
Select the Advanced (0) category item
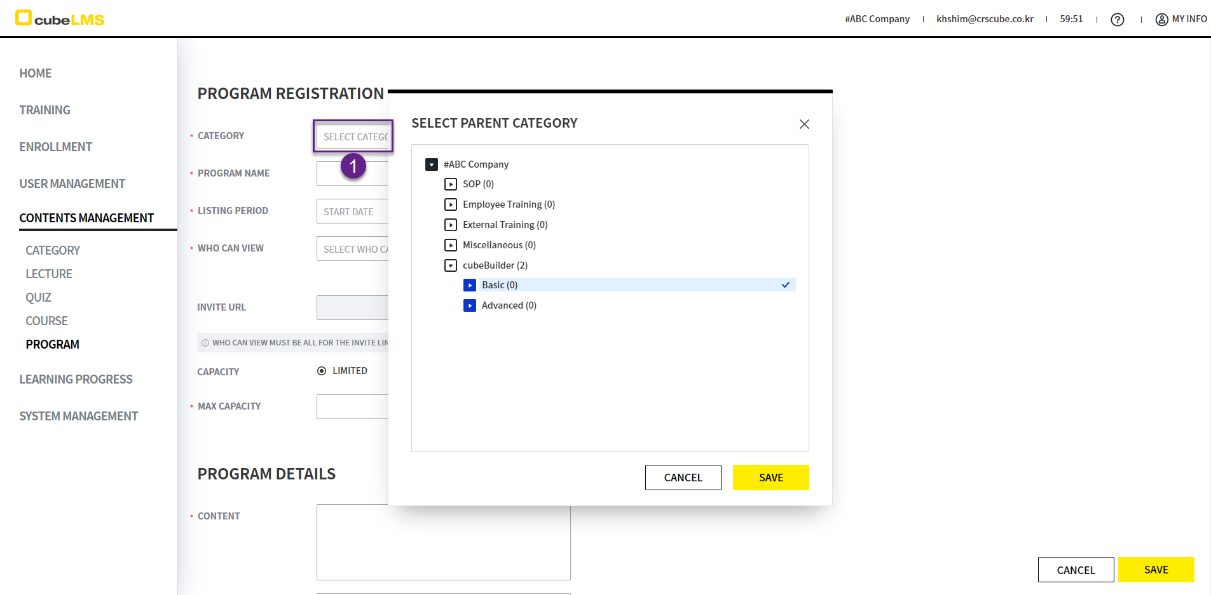coord(509,305)
